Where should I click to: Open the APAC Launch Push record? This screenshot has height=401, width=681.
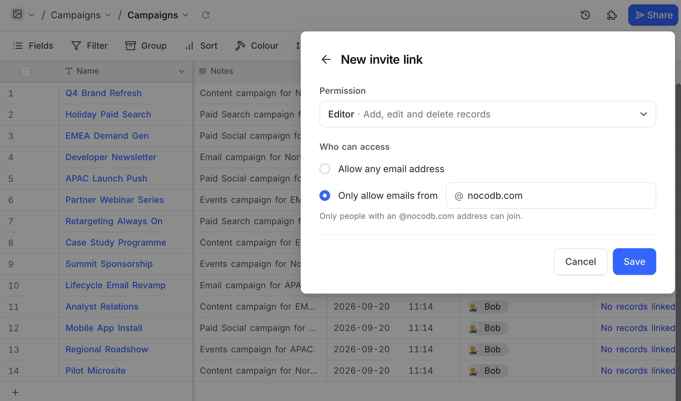(x=106, y=178)
